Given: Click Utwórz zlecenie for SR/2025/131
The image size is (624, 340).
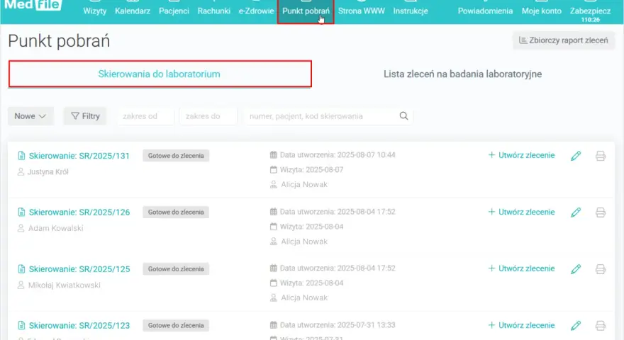Looking at the screenshot, I should tap(521, 155).
